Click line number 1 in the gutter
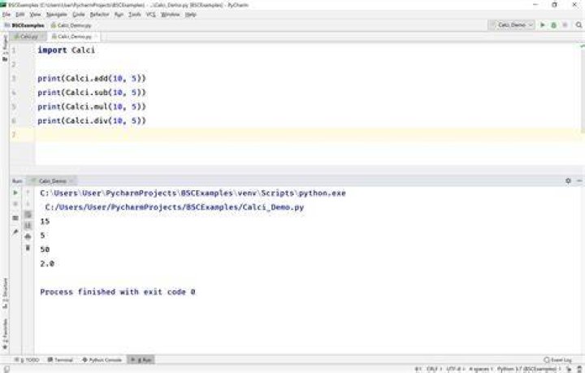This screenshot has height=373, width=585. 14,50
